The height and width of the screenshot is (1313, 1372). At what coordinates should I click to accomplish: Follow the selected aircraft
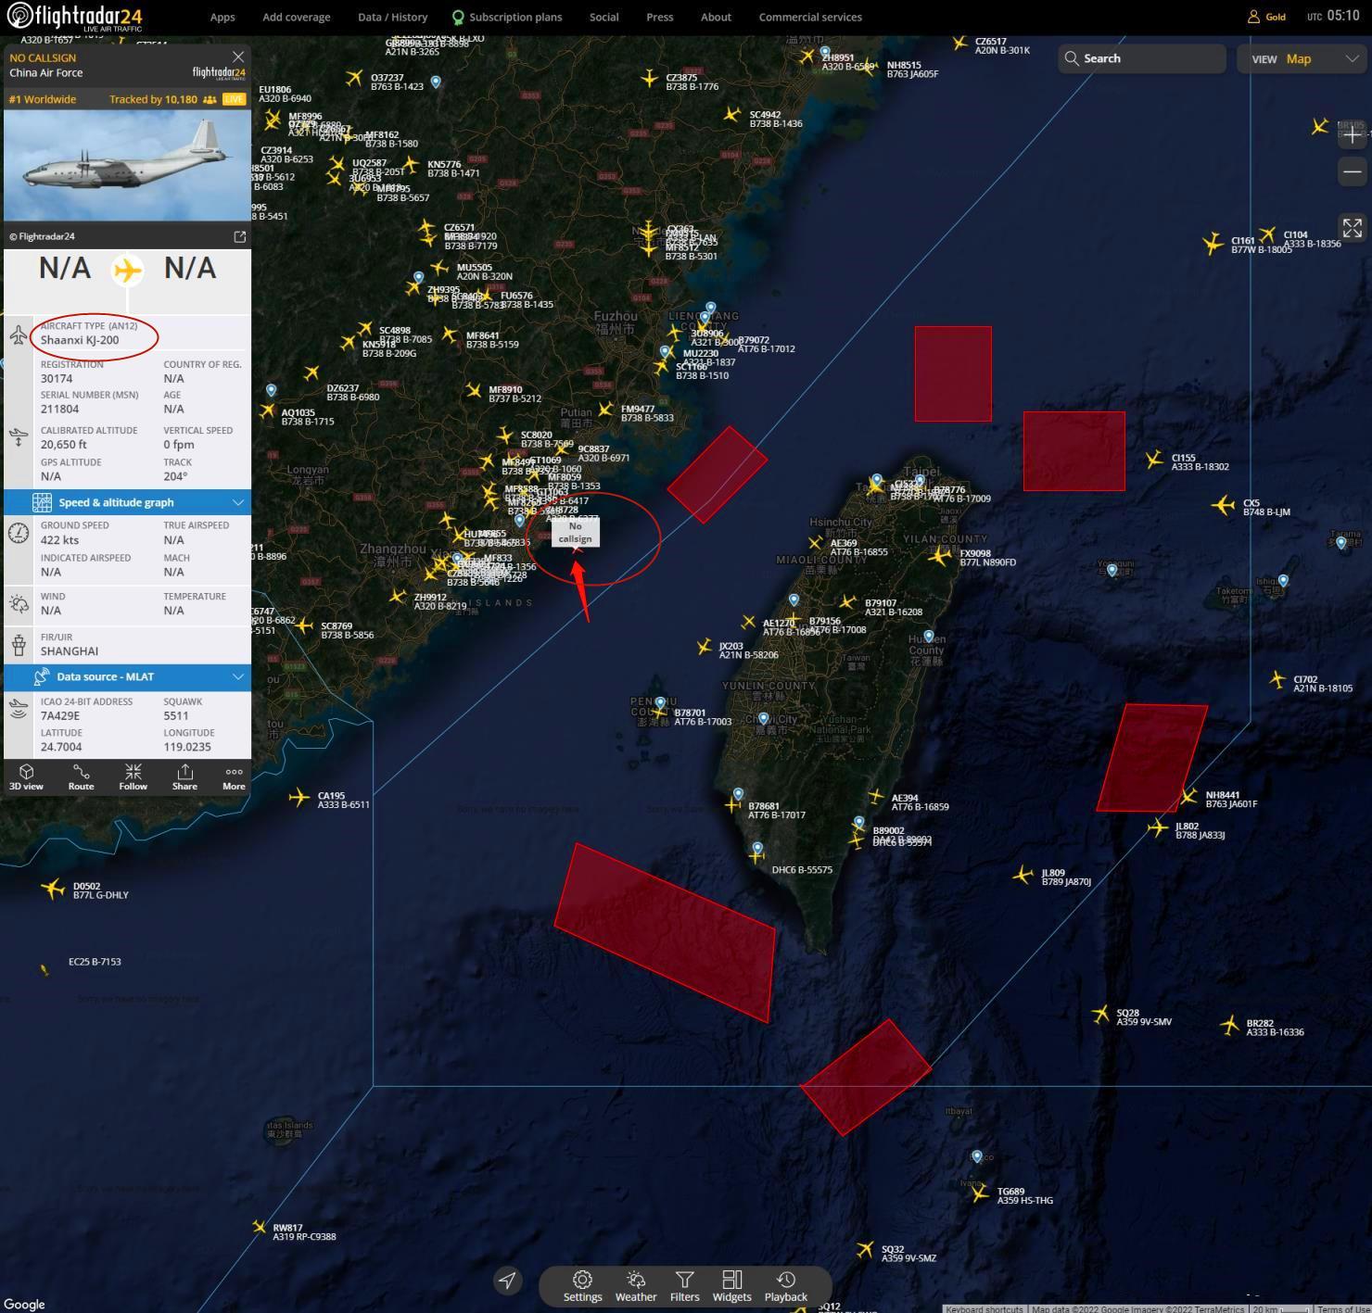133,776
